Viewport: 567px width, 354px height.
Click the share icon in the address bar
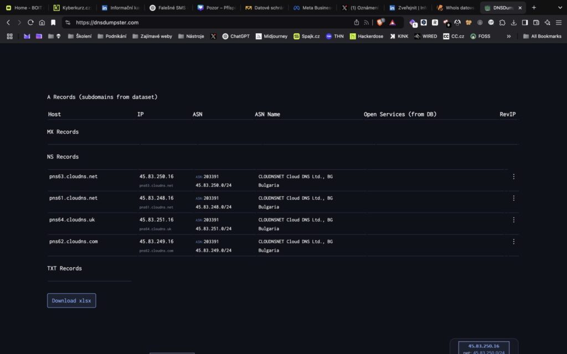(x=357, y=22)
